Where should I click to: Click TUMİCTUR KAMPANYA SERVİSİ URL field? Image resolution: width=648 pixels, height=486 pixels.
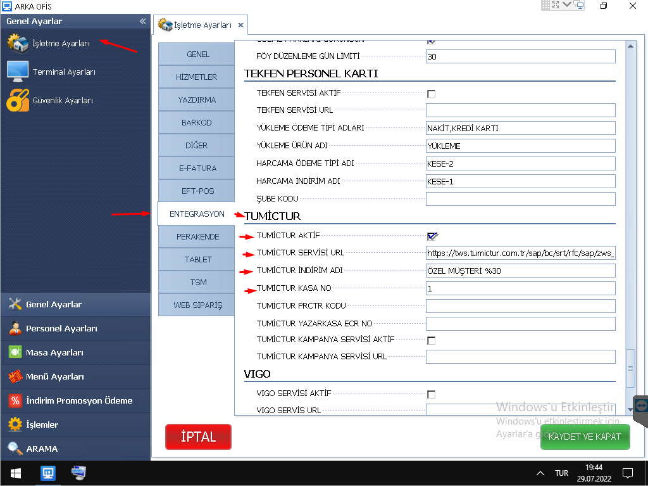coord(520,357)
